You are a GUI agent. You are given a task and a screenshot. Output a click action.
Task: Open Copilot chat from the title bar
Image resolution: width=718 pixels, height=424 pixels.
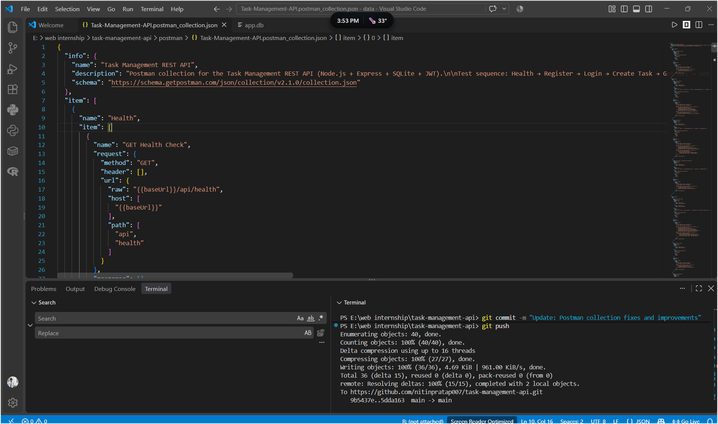[493, 9]
